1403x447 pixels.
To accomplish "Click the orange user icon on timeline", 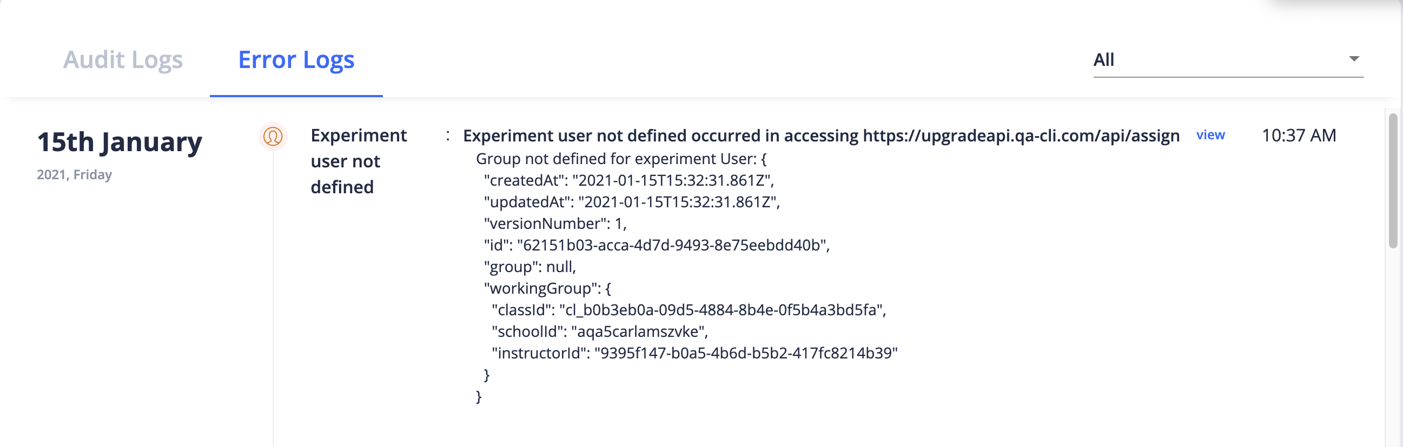I will [x=273, y=136].
